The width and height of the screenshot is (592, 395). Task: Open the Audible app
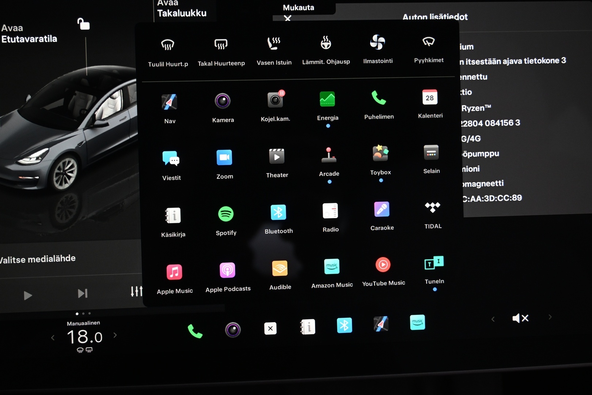(280, 275)
